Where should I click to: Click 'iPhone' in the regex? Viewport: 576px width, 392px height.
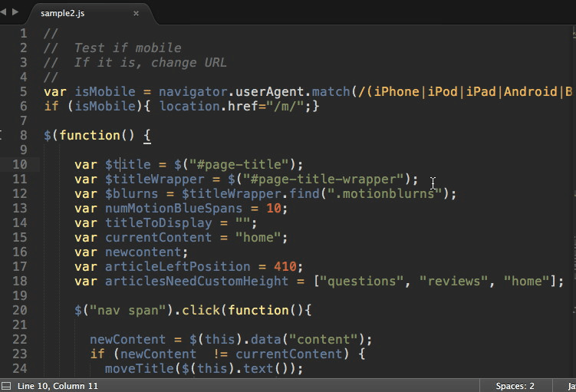pos(397,91)
